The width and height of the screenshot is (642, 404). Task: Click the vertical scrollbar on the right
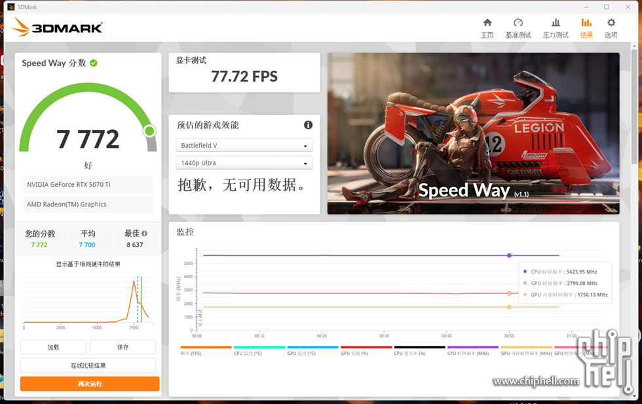point(635,106)
